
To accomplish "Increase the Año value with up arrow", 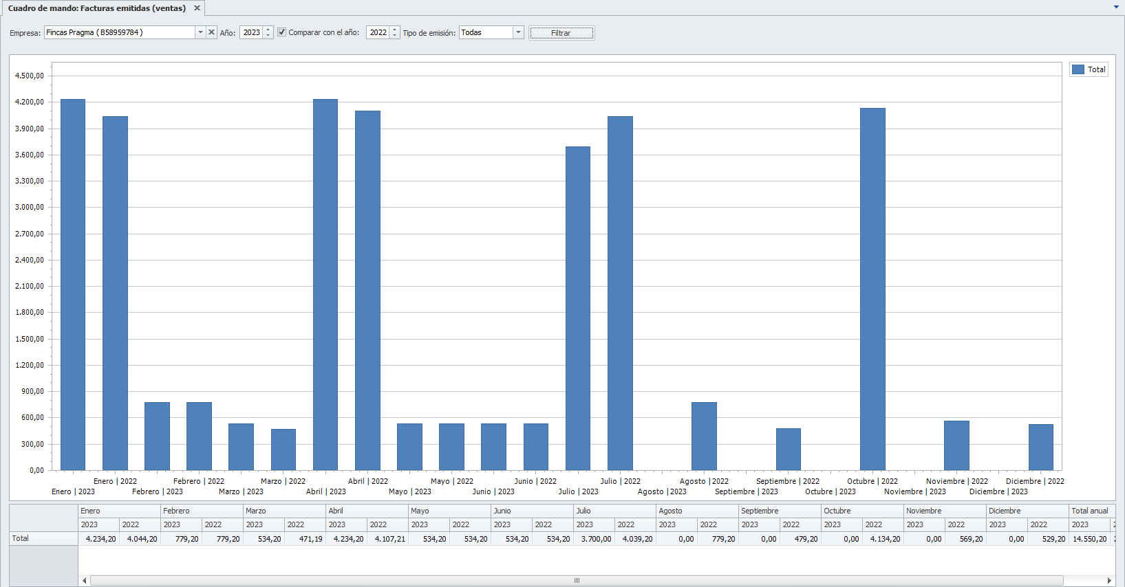I will [268, 30].
